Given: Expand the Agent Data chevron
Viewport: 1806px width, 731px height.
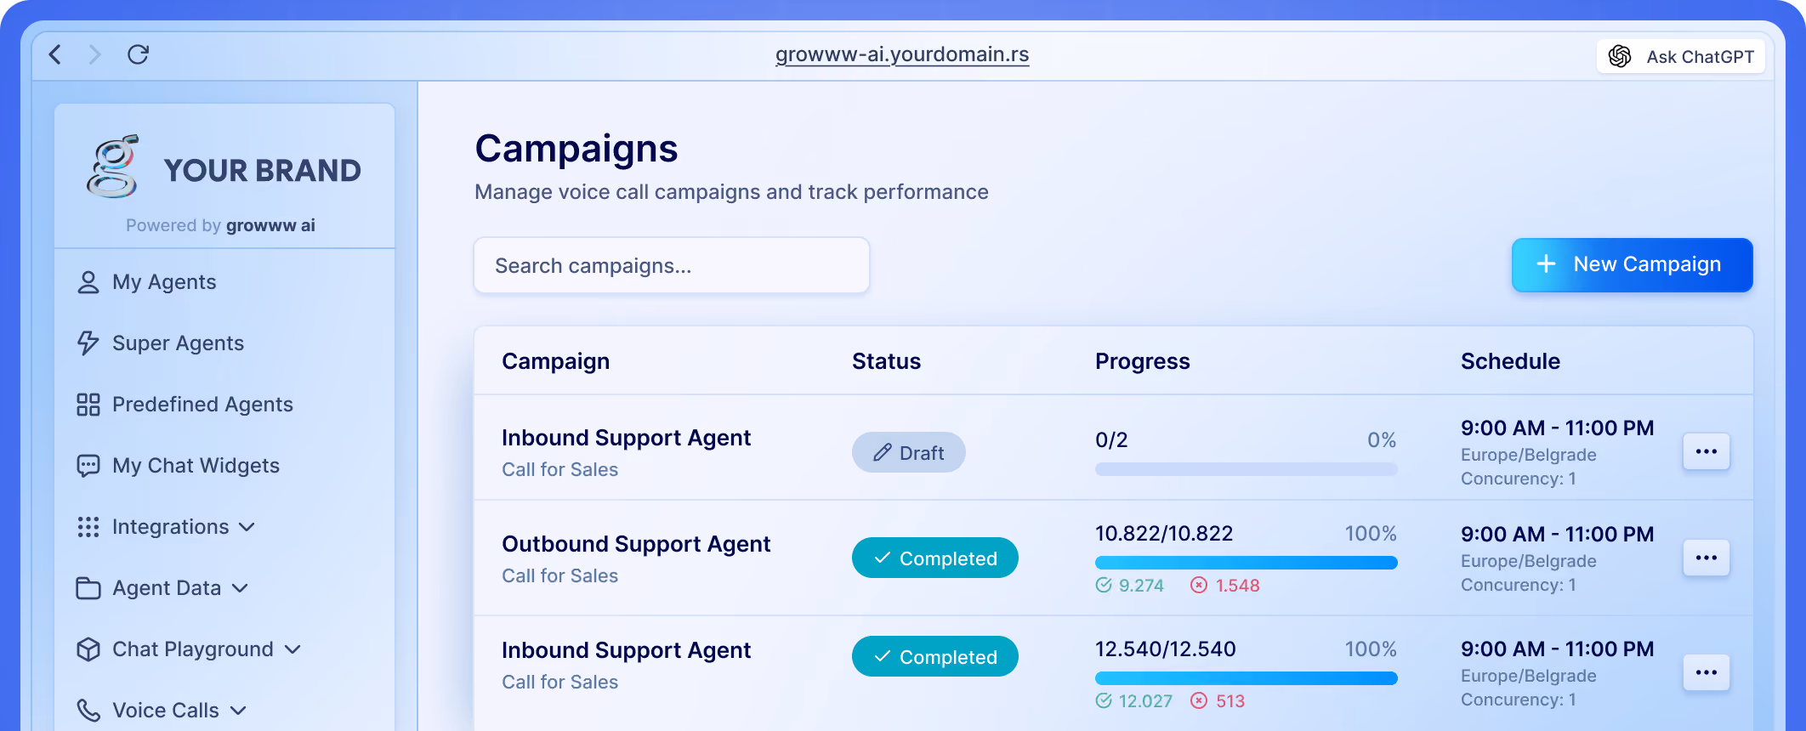Looking at the screenshot, I should pos(240,588).
